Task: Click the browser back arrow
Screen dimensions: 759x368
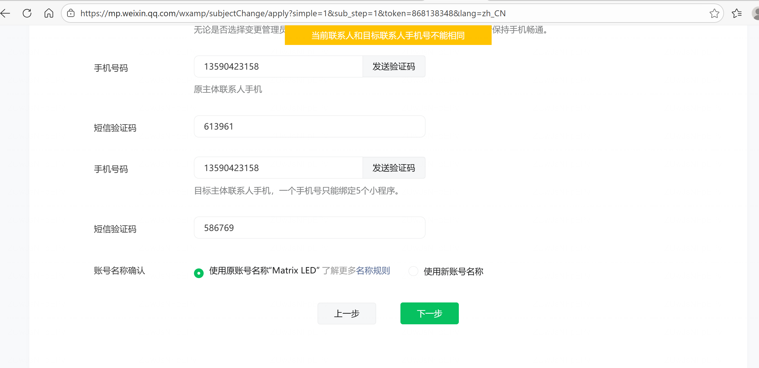Action: [x=5, y=13]
